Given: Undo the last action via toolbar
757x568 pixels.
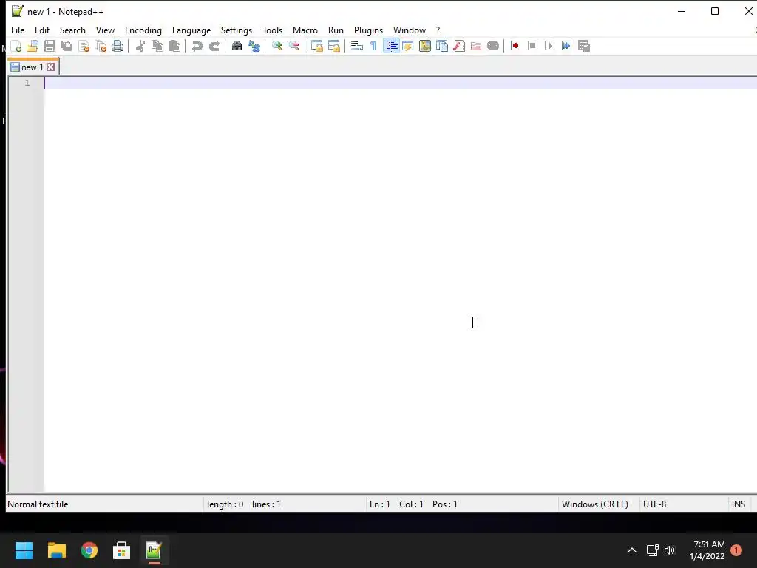Looking at the screenshot, I should pyautogui.click(x=197, y=46).
